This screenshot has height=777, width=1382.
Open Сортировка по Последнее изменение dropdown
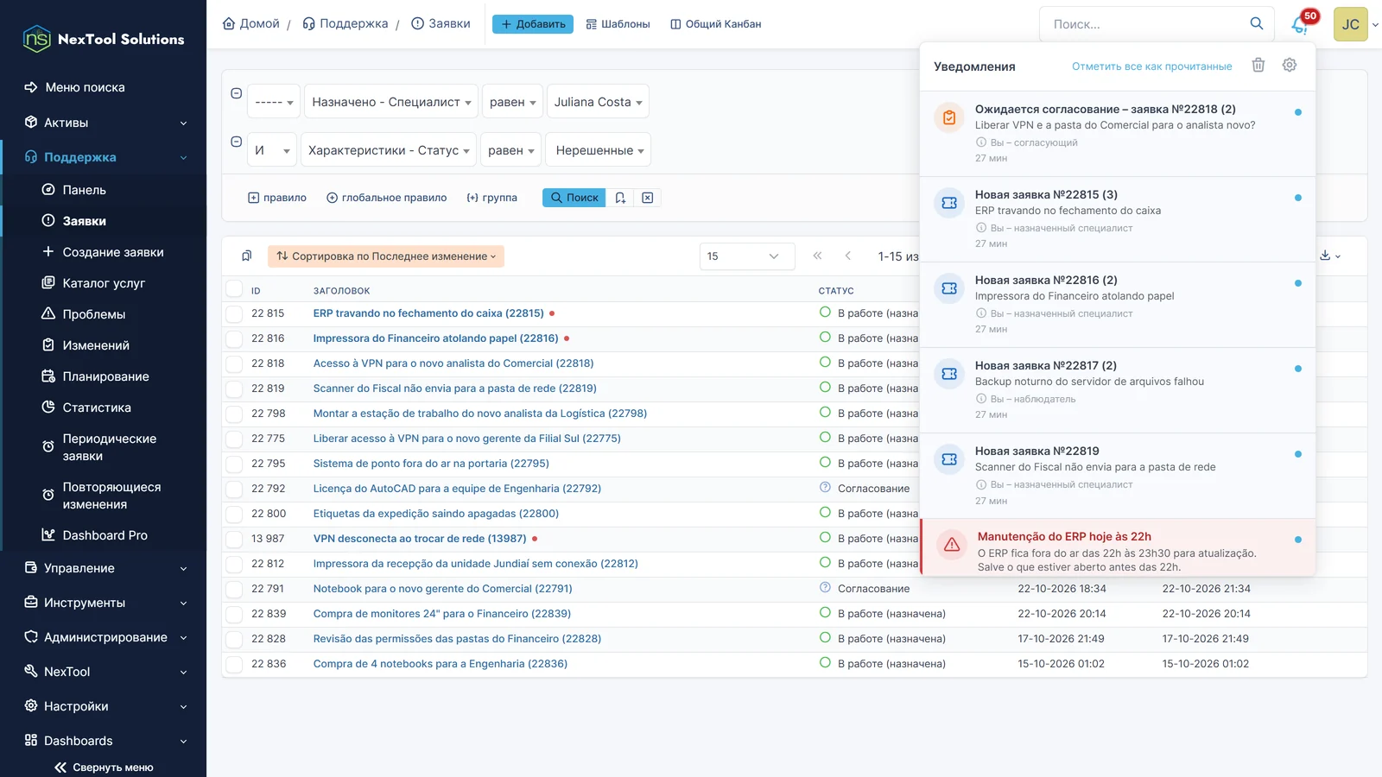click(x=386, y=256)
